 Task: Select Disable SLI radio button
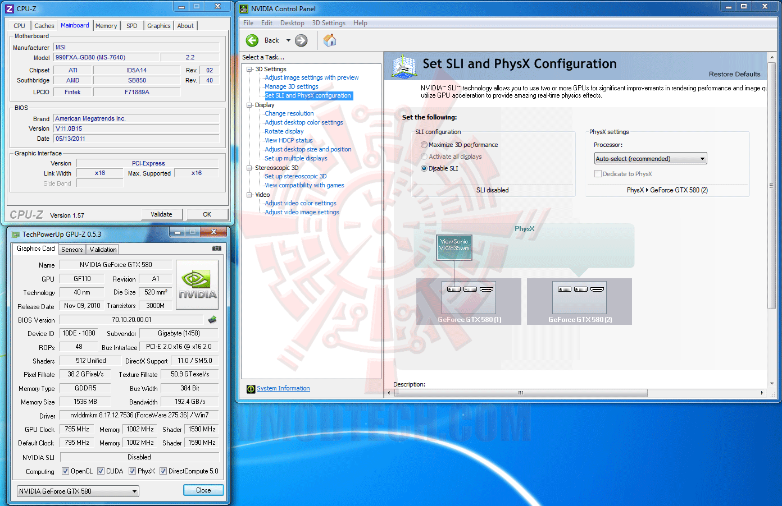[424, 168]
